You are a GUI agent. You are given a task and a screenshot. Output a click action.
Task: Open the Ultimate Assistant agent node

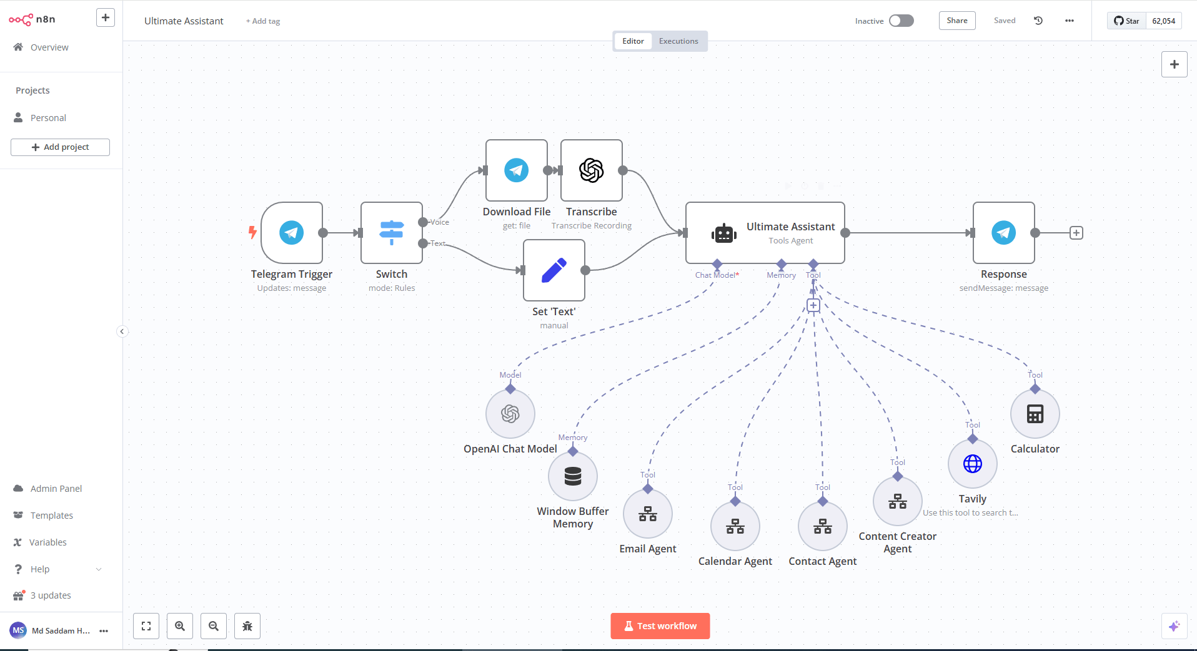765,233
